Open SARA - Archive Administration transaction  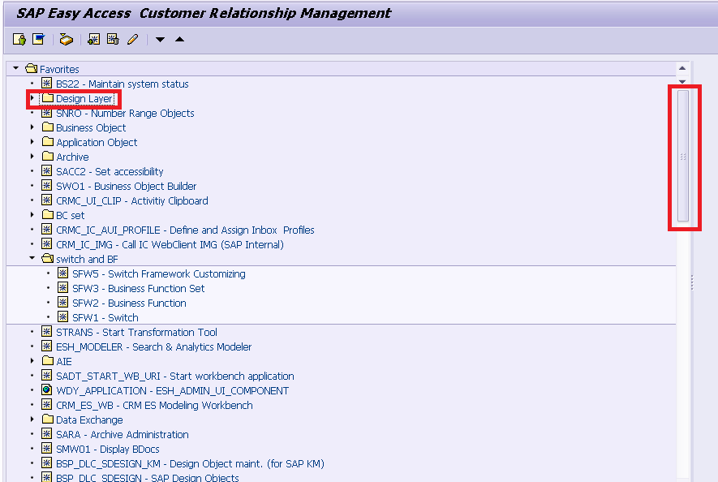point(122,434)
